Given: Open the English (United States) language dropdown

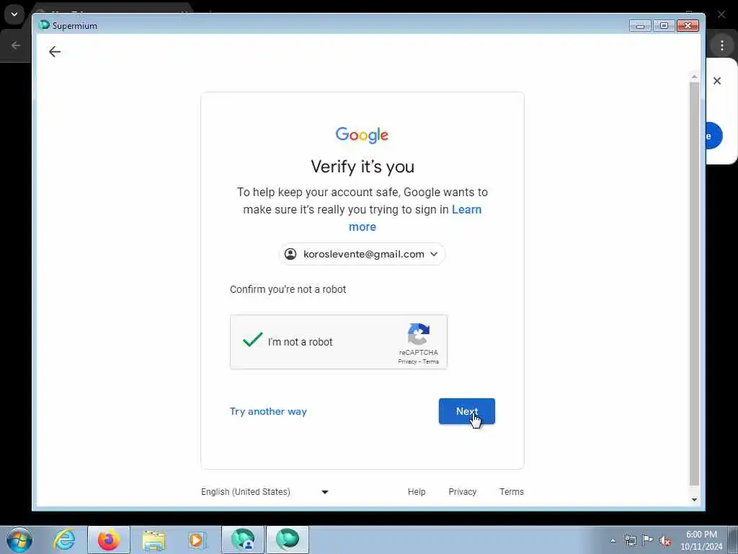Looking at the screenshot, I should pos(265,491).
